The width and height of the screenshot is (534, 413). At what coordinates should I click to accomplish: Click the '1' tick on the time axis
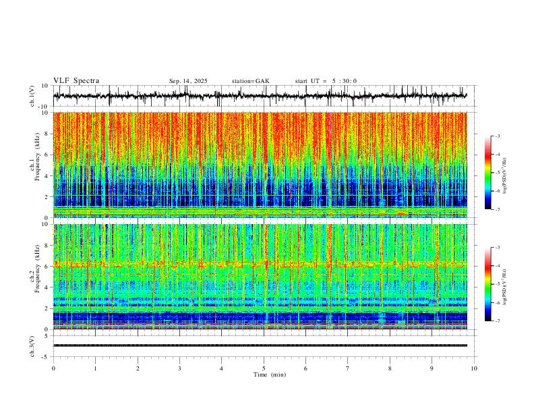click(x=95, y=368)
